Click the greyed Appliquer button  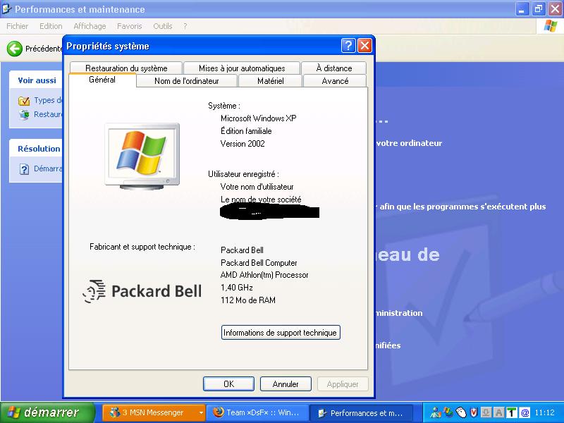(x=343, y=384)
